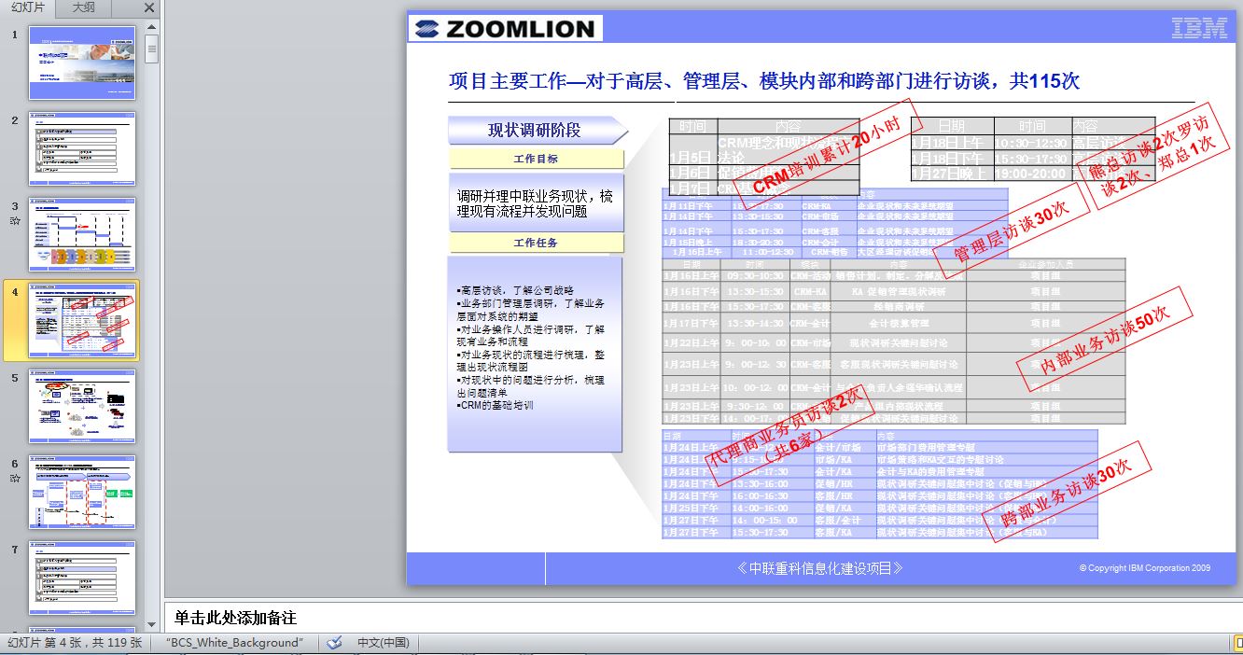Click the "调研并理中联业务现状" text box
This screenshot has width=1243, height=655.
click(536, 203)
